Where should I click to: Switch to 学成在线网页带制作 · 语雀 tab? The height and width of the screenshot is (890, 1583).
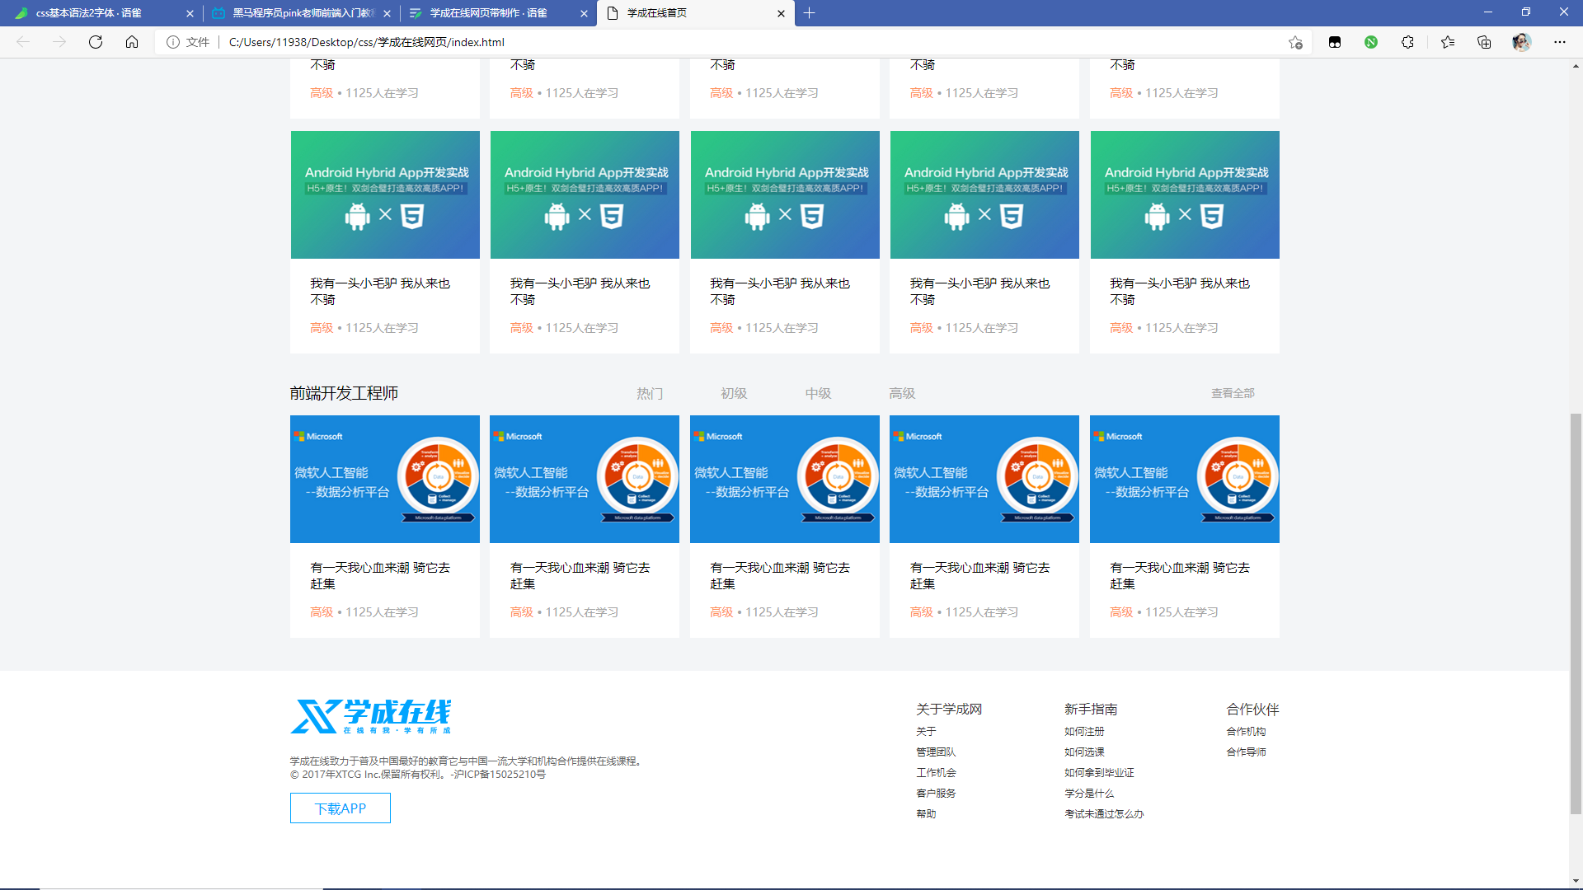[498, 13]
